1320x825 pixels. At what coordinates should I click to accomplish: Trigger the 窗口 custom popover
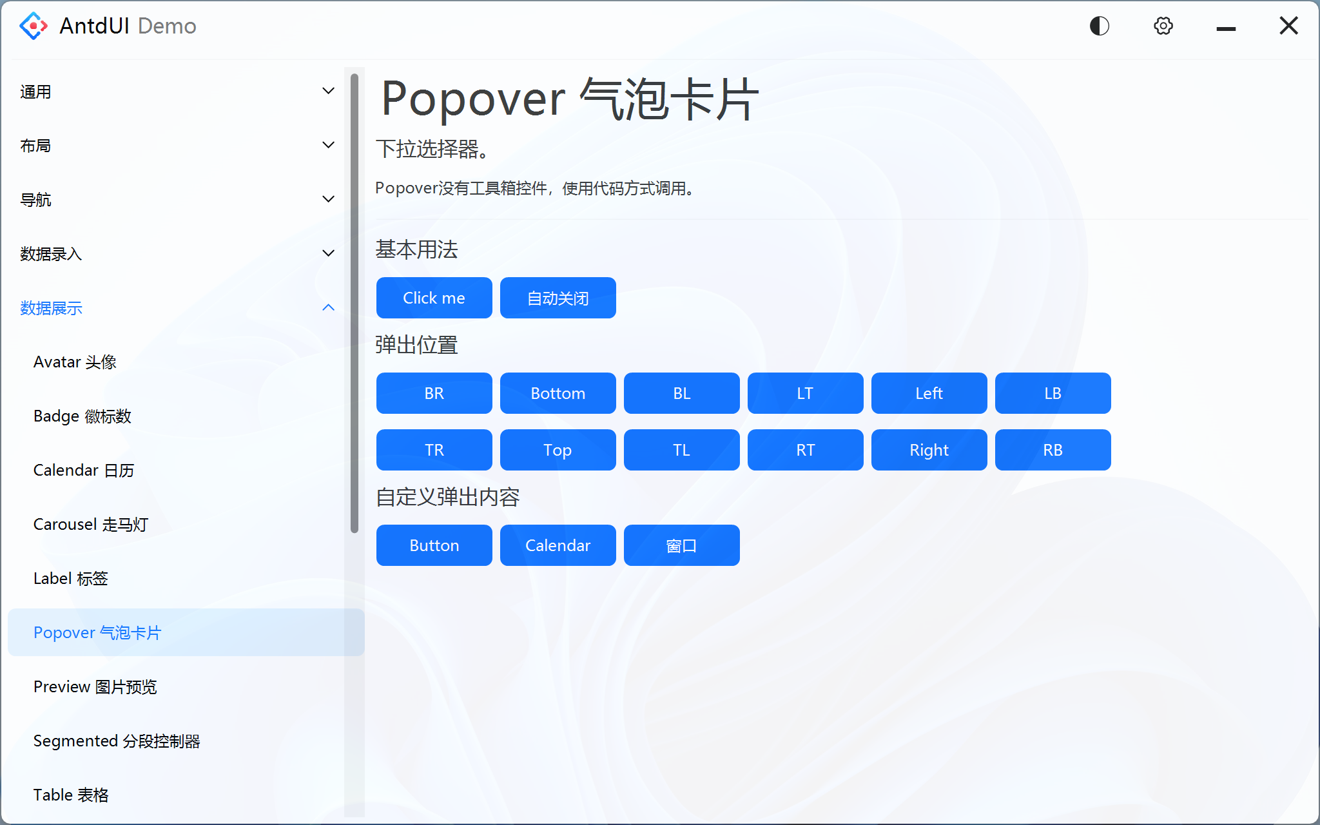pyautogui.click(x=681, y=545)
